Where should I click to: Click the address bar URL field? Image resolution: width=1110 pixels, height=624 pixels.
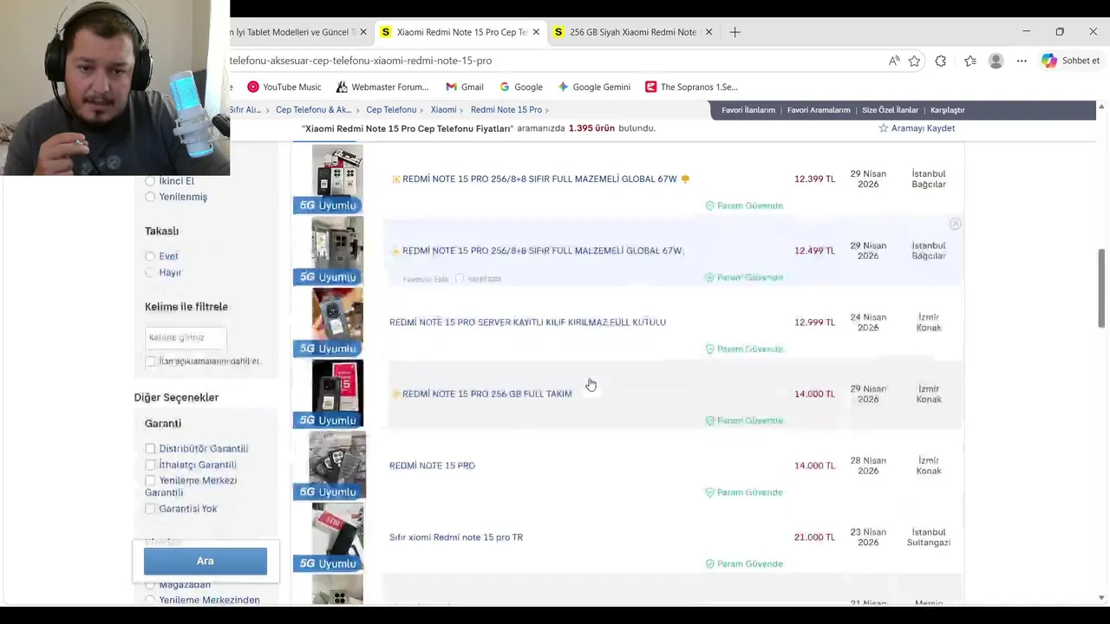click(555, 61)
